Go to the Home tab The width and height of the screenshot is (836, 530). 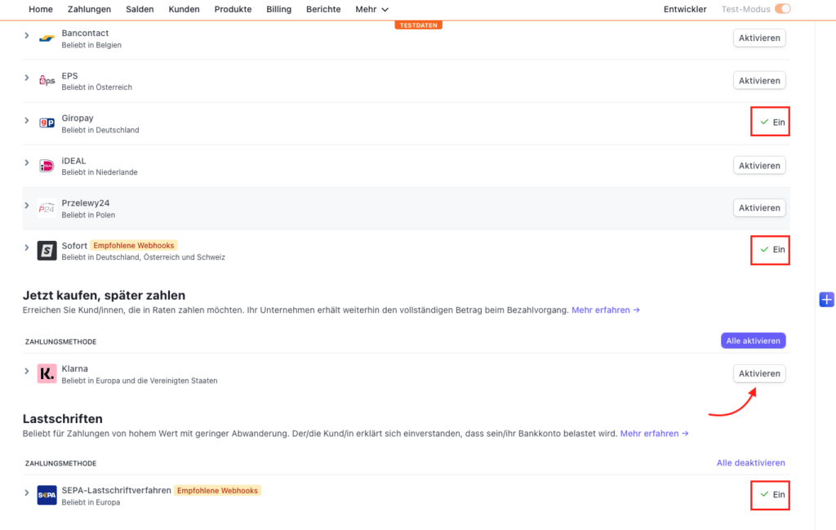click(41, 9)
